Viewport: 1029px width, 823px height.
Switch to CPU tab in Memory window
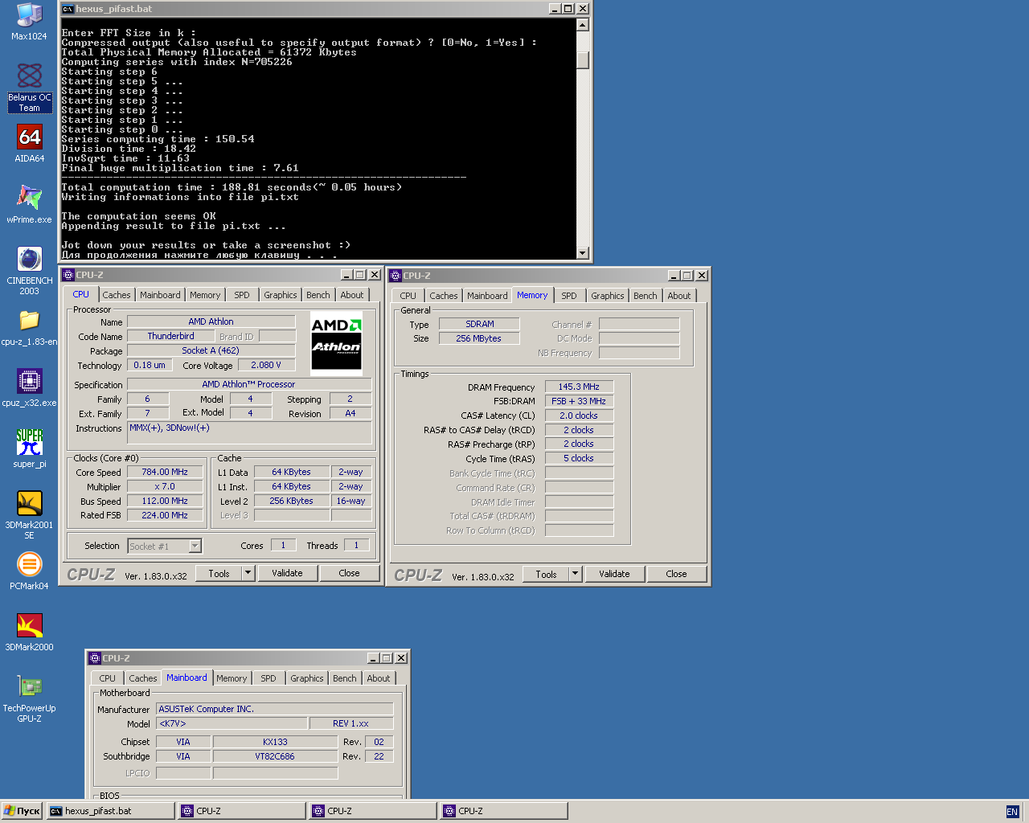pyautogui.click(x=408, y=296)
